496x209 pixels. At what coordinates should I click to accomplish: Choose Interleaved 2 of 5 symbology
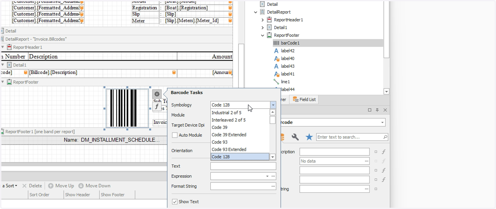click(229, 120)
